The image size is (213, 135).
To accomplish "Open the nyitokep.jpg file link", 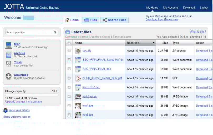I will pyautogui.click(x=90, y=96).
